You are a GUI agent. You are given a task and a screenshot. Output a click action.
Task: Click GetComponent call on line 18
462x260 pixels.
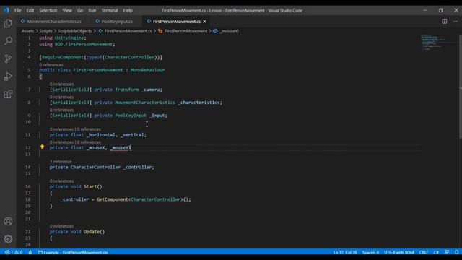pos(113,199)
